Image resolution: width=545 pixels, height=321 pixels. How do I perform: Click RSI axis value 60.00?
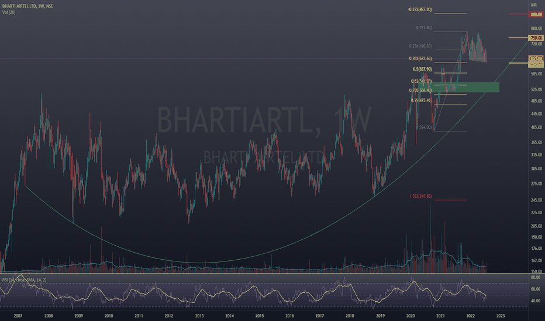pos(536,289)
